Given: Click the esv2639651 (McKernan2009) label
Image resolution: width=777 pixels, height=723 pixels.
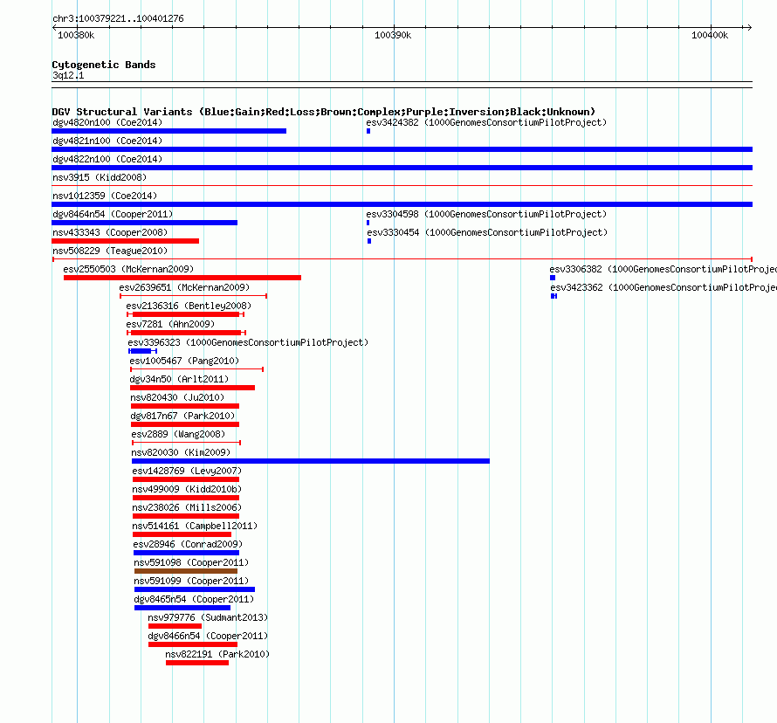Looking at the screenshot, I should (x=184, y=287).
